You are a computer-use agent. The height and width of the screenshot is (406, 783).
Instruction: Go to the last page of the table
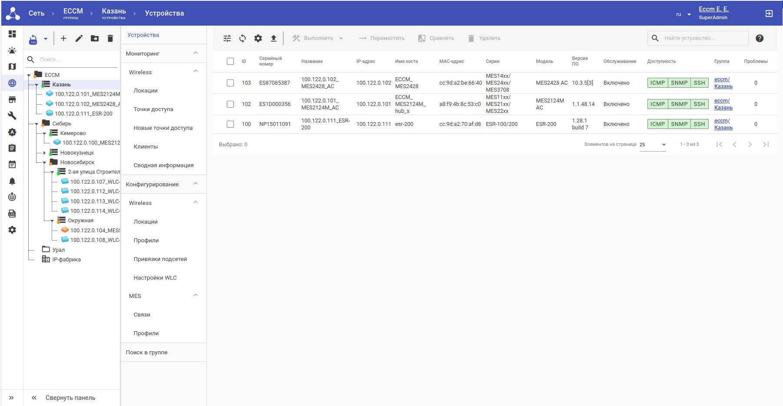766,144
